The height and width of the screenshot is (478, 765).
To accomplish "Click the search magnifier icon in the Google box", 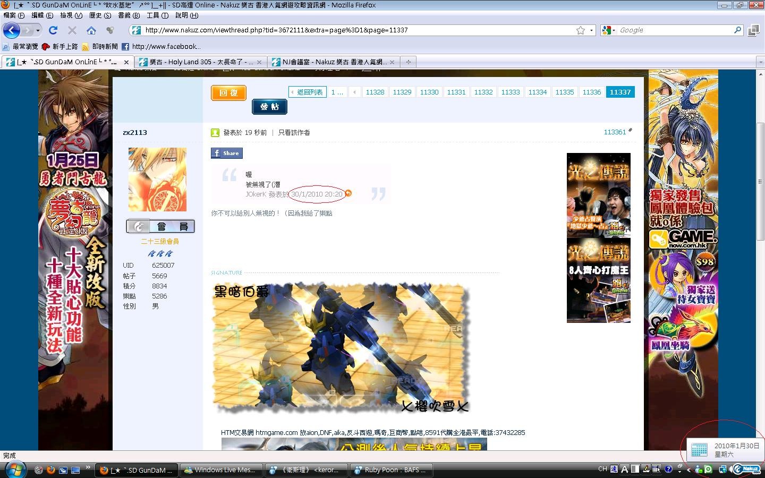I will pos(737,30).
